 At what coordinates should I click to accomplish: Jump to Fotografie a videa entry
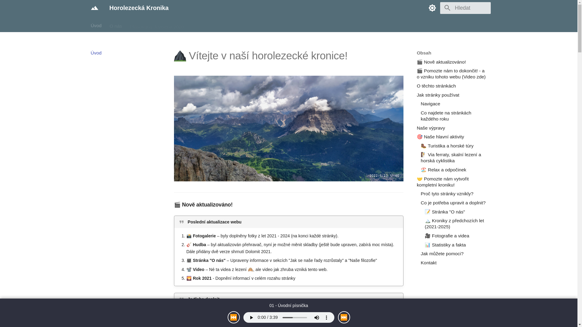click(447, 236)
